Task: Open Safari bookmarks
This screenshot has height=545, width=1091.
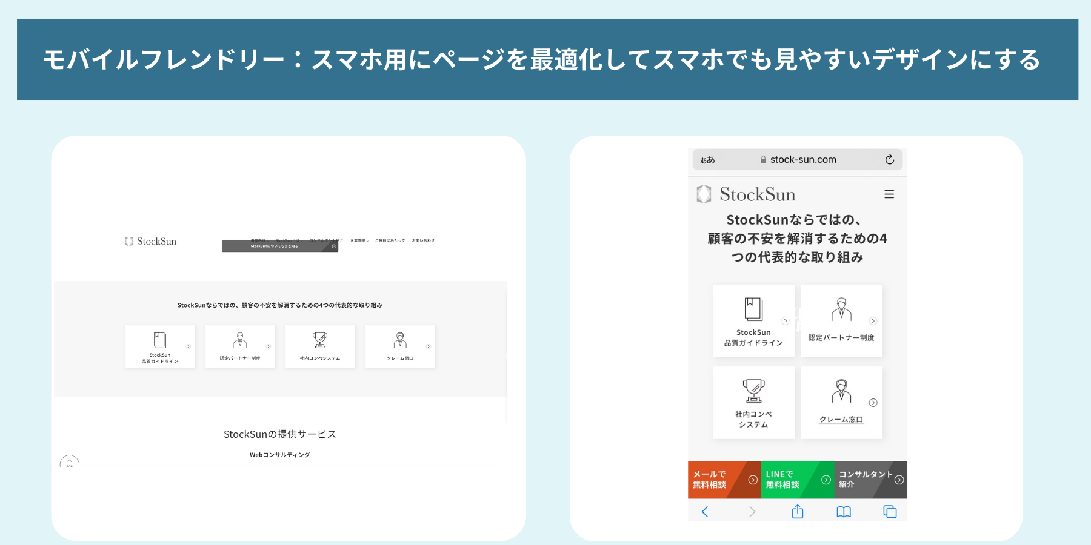Action: [842, 512]
